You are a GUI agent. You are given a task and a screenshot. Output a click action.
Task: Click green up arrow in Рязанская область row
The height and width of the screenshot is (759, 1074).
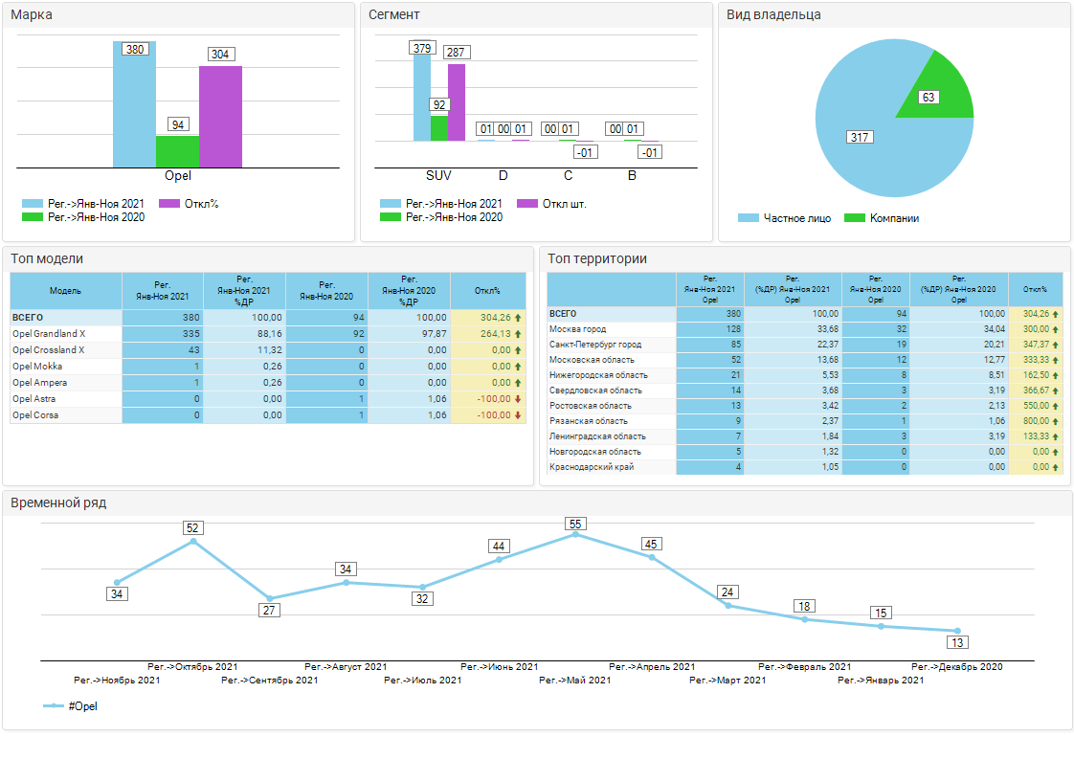pos(1056,421)
